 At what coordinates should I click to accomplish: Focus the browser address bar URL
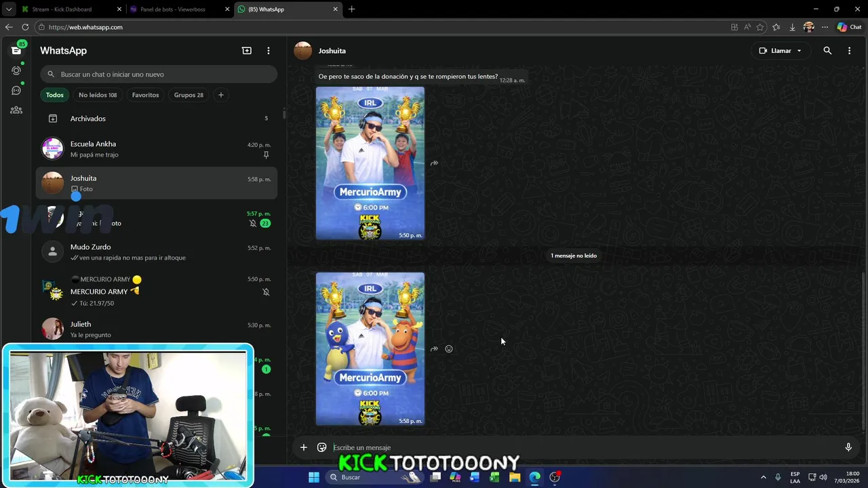[x=85, y=27]
